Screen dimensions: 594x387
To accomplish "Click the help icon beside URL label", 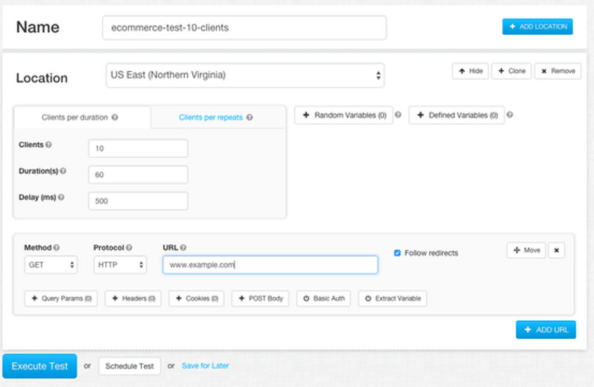I will pyautogui.click(x=184, y=248).
